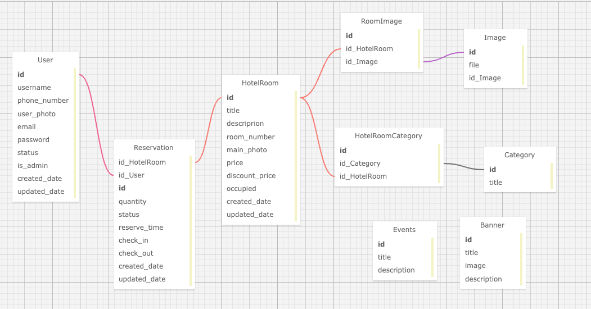The height and width of the screenshot is (309, 591).
Task: Click the status field in Reservation table
Action: click(129, 214)
